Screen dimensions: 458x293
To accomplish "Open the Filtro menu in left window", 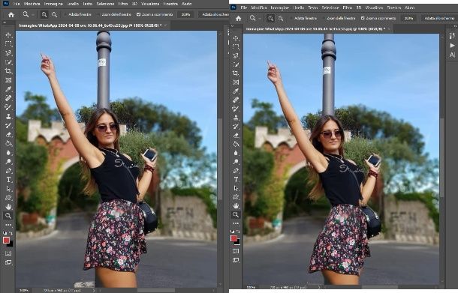I will click(x=123, y=4).
